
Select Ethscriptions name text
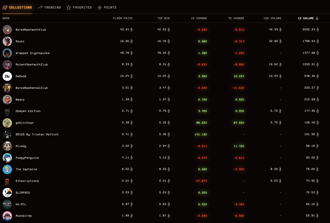tap(27, 181)
